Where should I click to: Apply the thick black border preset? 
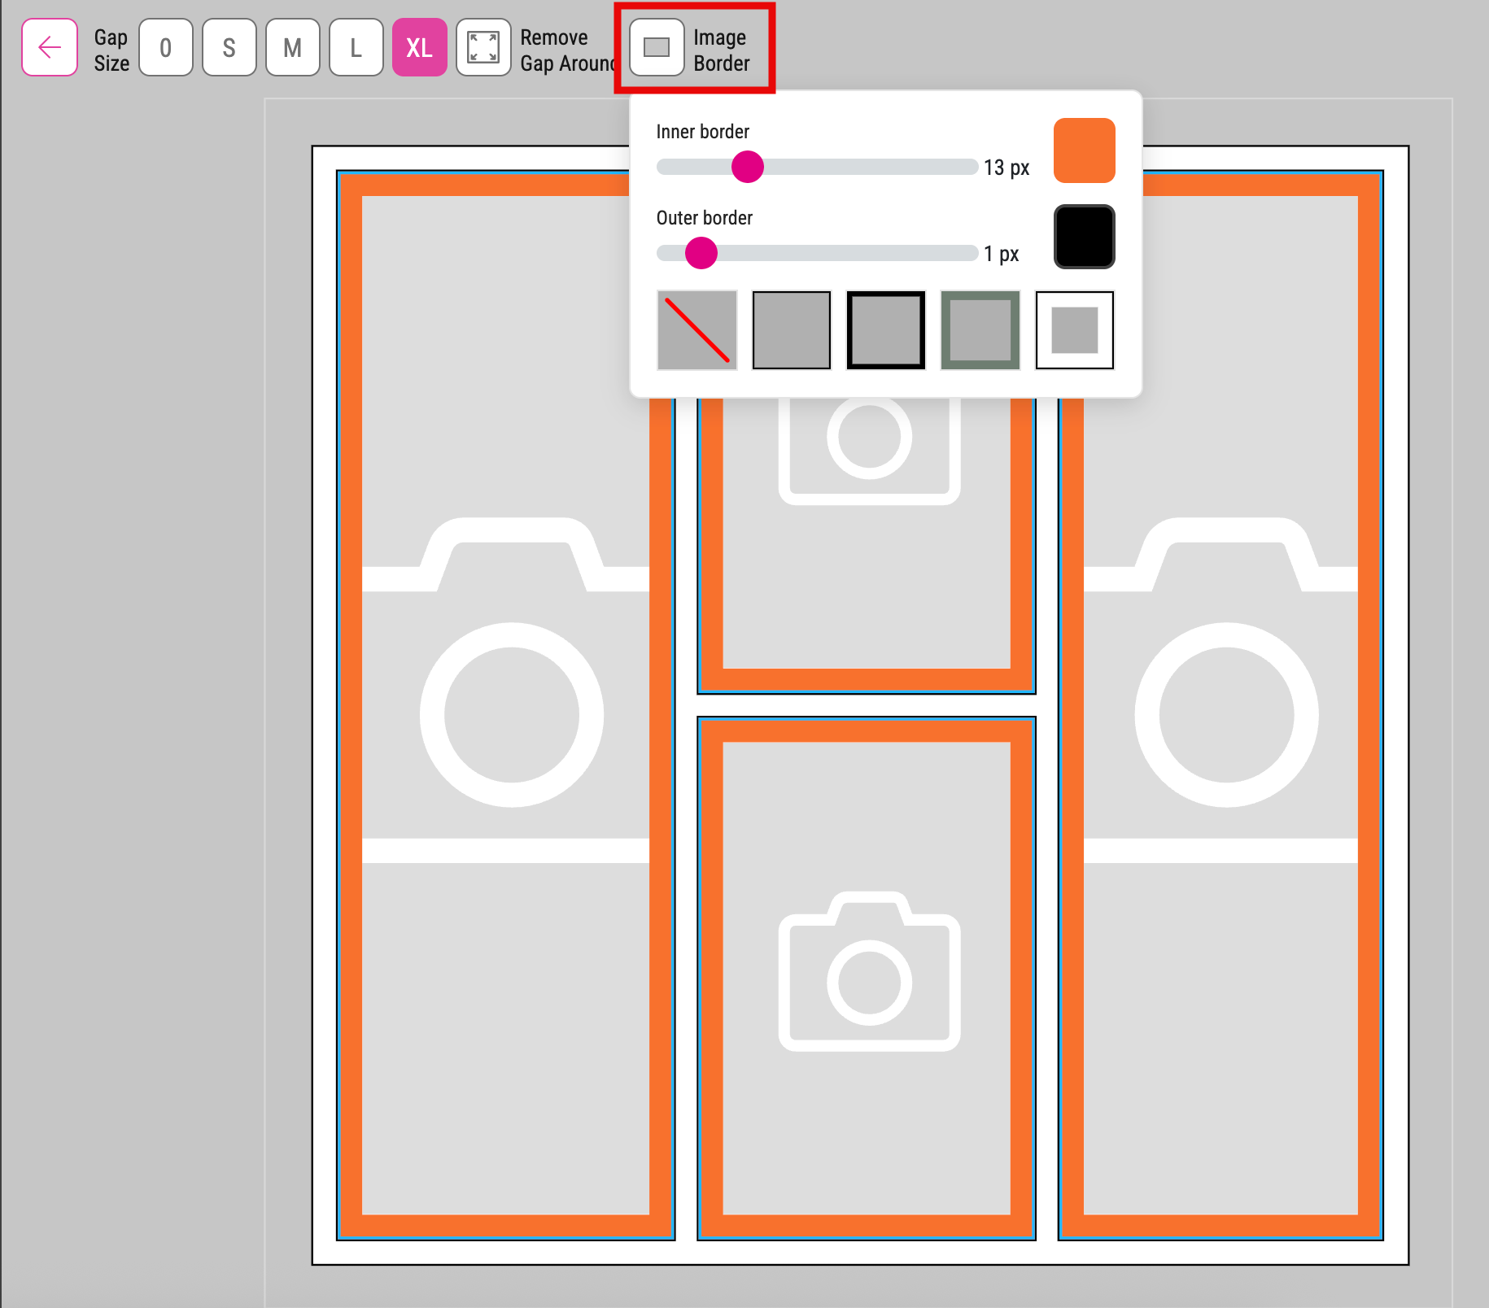886,330
